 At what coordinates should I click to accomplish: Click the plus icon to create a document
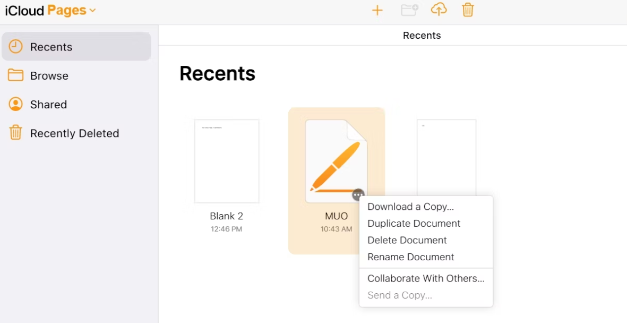click(x=377, y=11)
